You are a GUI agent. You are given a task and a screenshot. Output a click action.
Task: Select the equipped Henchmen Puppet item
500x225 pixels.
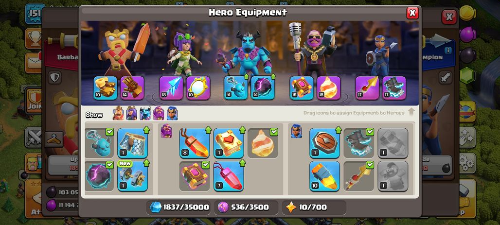point(100,143)
